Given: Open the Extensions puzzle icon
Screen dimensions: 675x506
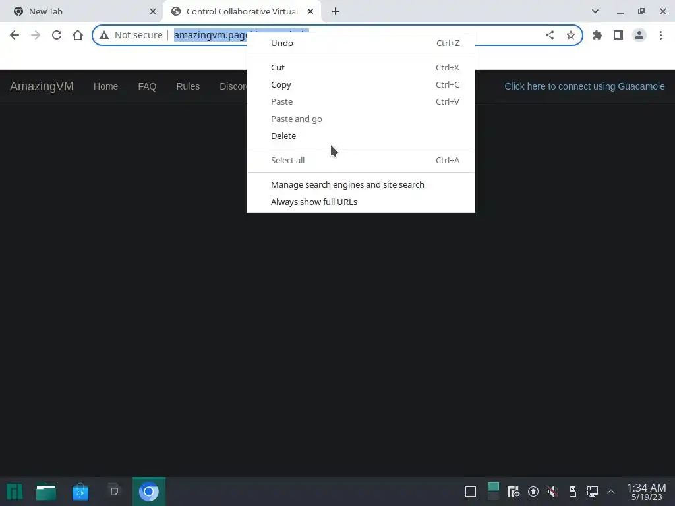Looking at the screenshot, I should pos(597,35).
